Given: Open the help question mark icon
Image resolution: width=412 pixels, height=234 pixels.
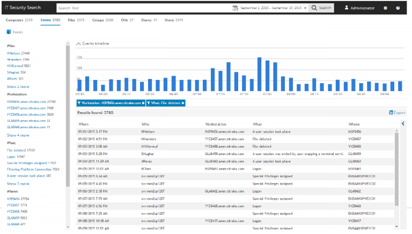Looking at the screenshot, I should tap(398, 8).
